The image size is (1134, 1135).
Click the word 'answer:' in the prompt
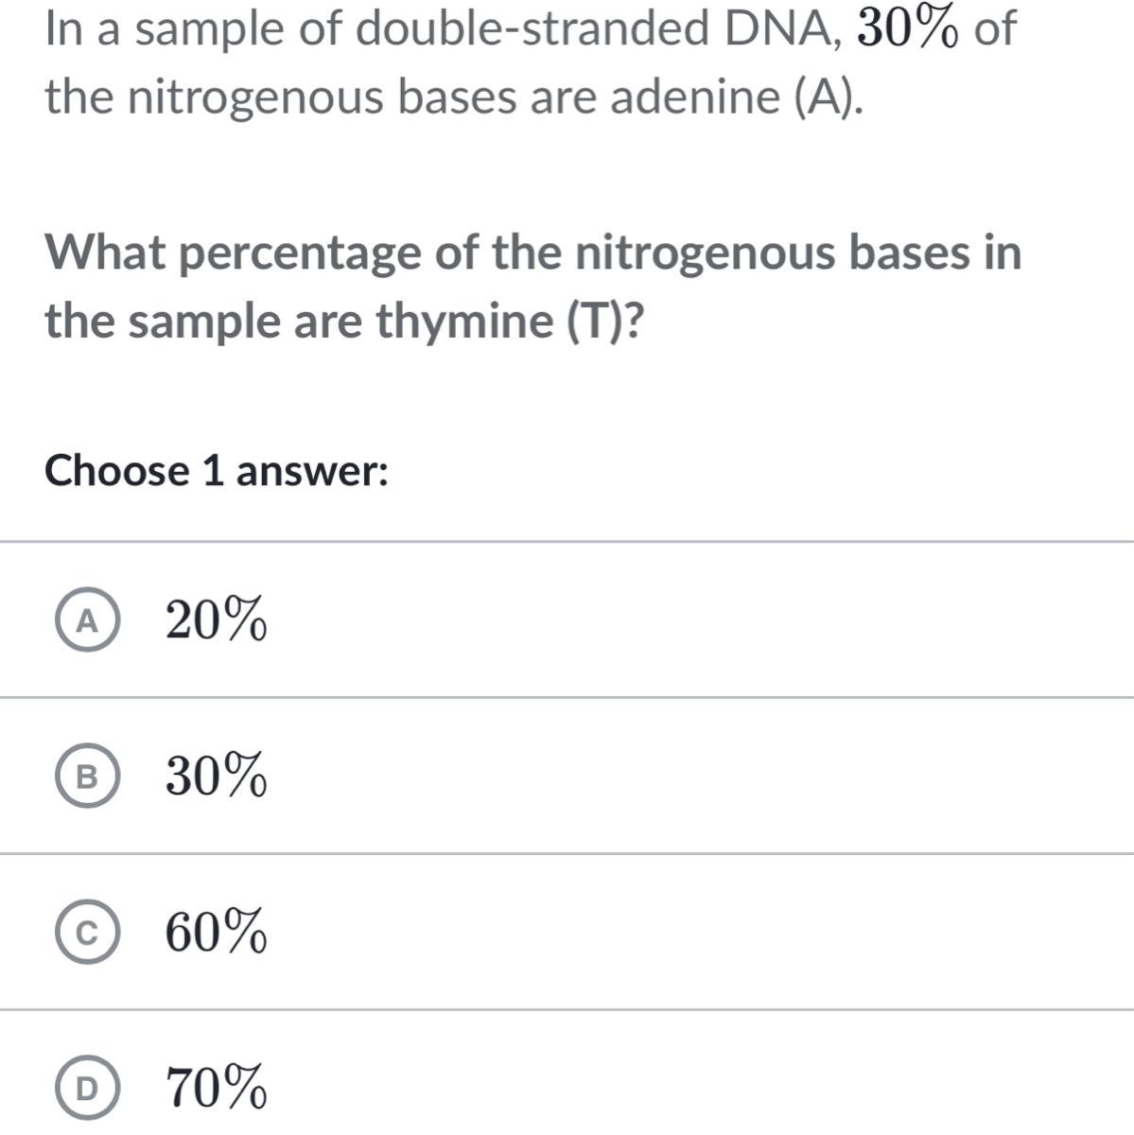tap(312, 470)
